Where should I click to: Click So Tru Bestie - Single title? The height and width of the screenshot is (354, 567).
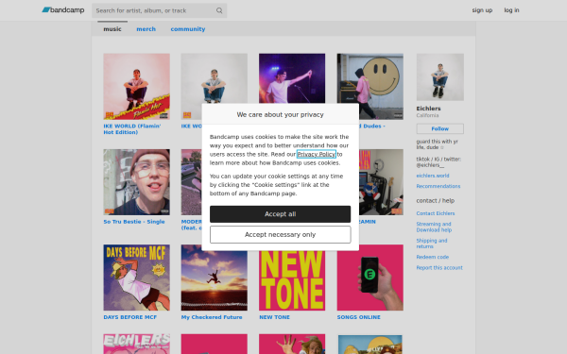[x=134, y=222]
